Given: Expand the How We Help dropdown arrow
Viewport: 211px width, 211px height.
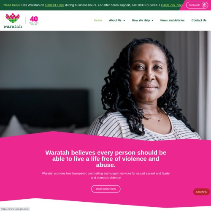Looking at the screenshot, I should [x=152, y=20].
